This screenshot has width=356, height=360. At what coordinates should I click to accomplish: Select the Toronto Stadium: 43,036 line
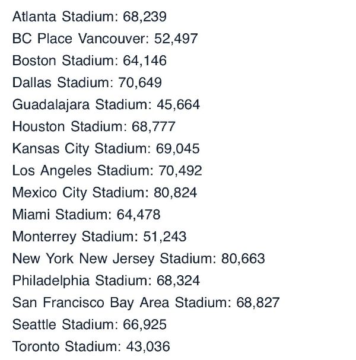point(91,347)
